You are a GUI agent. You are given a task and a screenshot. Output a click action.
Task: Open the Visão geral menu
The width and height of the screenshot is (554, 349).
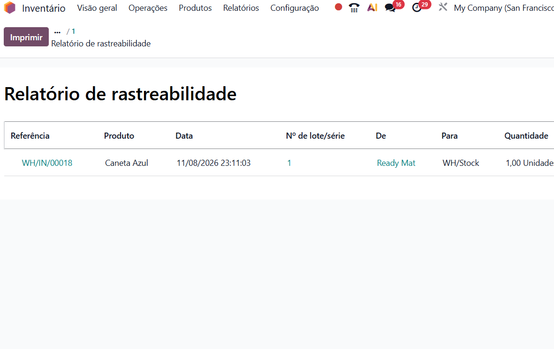97,8
